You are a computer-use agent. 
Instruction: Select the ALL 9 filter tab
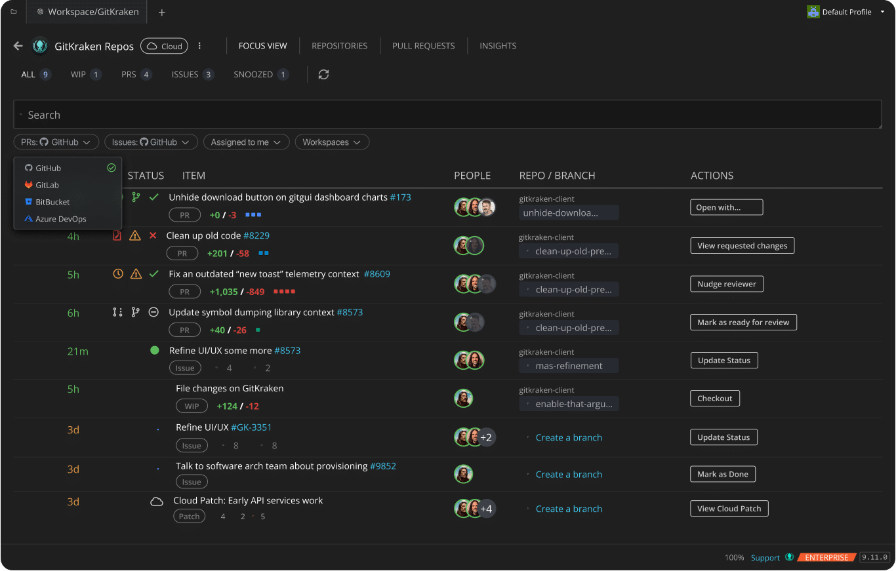click(x=36, y=75)
